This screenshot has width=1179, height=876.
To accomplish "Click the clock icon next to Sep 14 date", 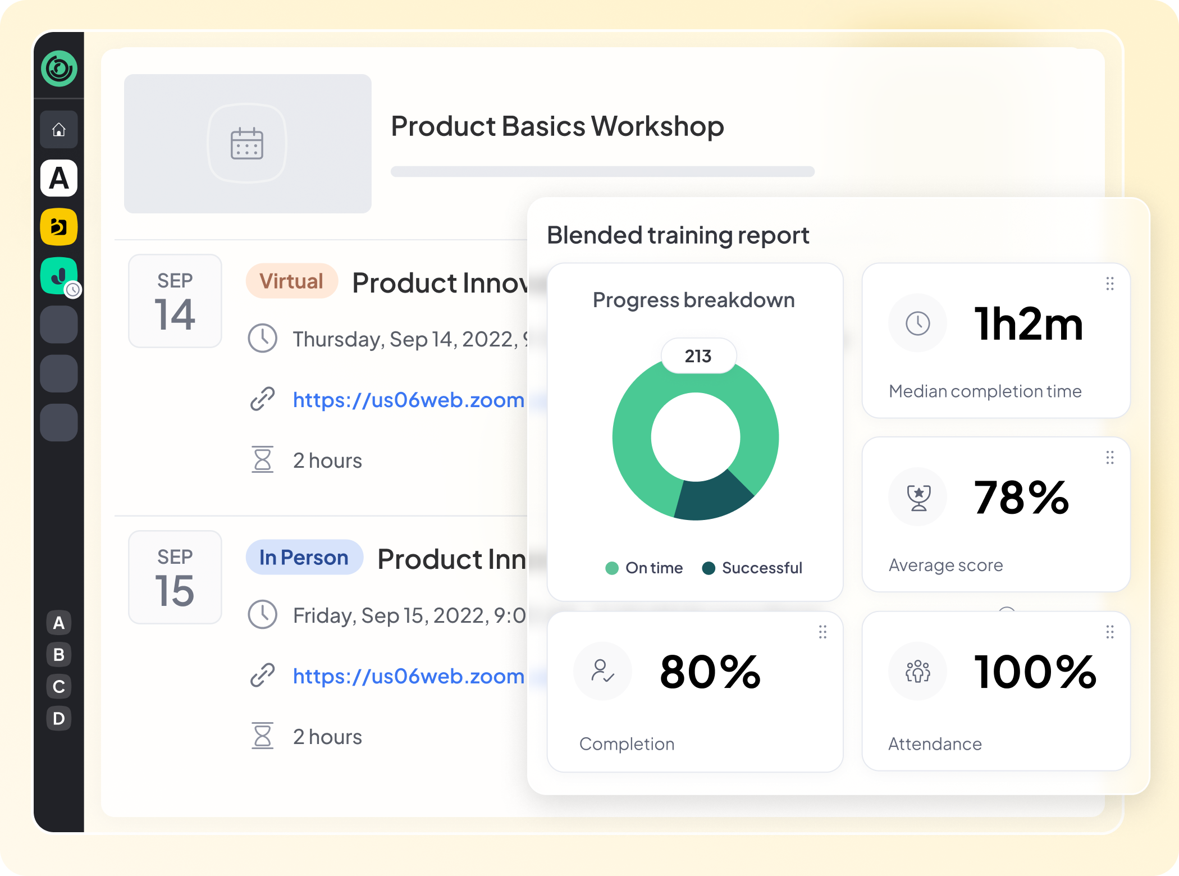I will tap(262, 338).
